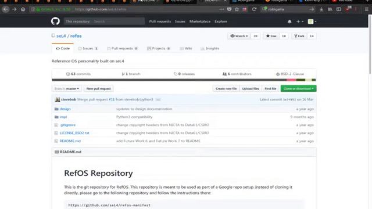Screen dimensions: 372x209
Task: View the 0 releases link
Action: pos(184,74)
